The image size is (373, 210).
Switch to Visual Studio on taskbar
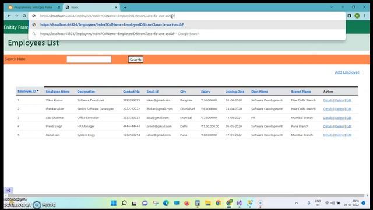tap(240, 203)
